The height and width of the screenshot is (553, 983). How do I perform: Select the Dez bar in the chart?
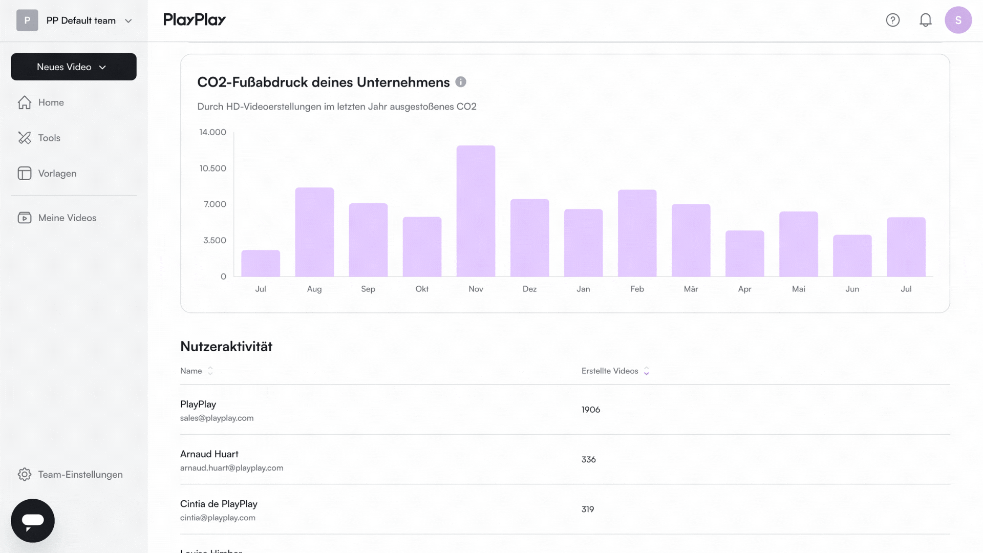coord(529,238)
